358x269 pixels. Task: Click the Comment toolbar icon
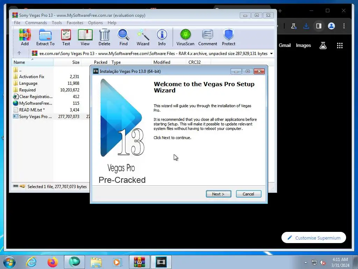click(208, 37)
